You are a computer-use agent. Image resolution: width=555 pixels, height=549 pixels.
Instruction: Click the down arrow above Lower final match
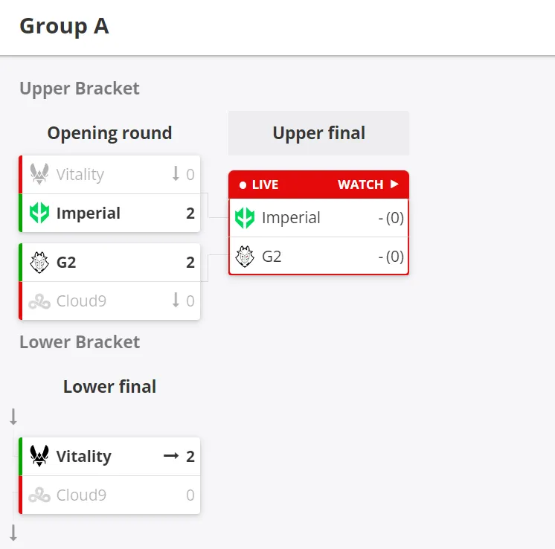coord(13,417)
